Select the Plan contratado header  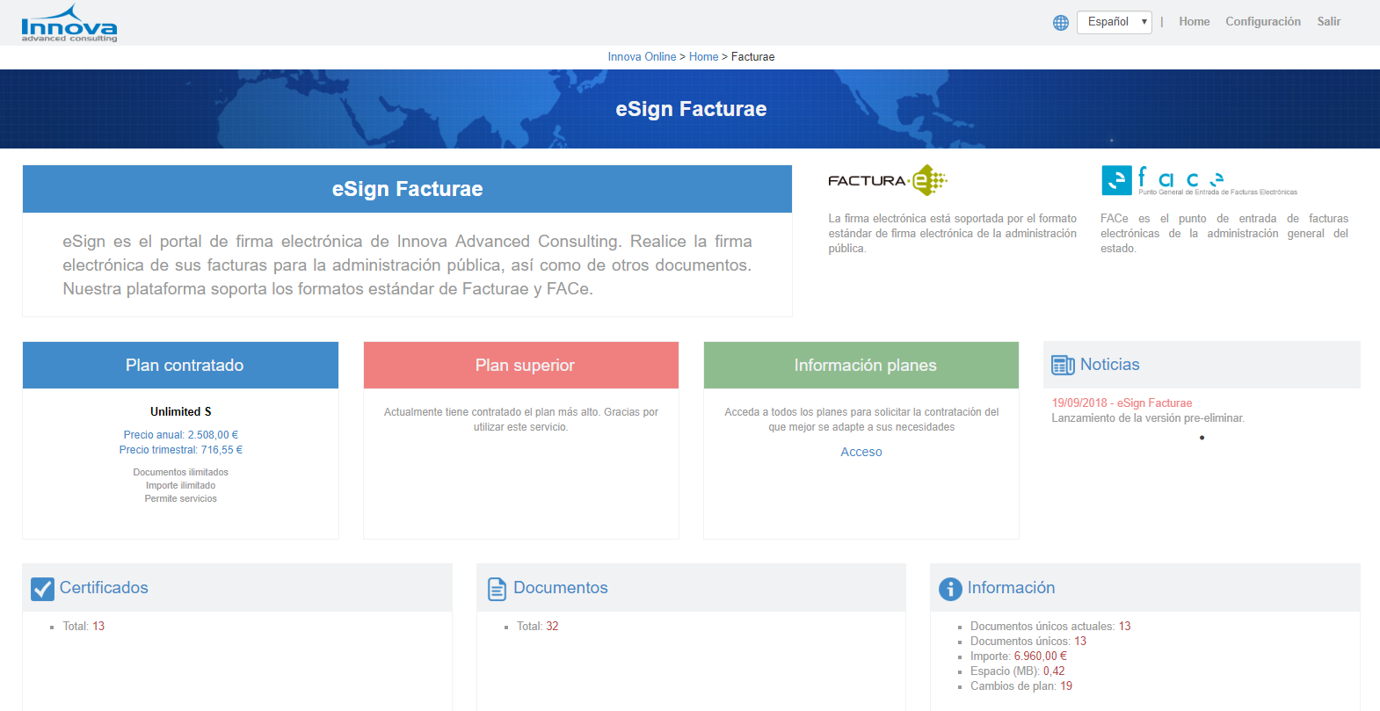pos(180,365)
